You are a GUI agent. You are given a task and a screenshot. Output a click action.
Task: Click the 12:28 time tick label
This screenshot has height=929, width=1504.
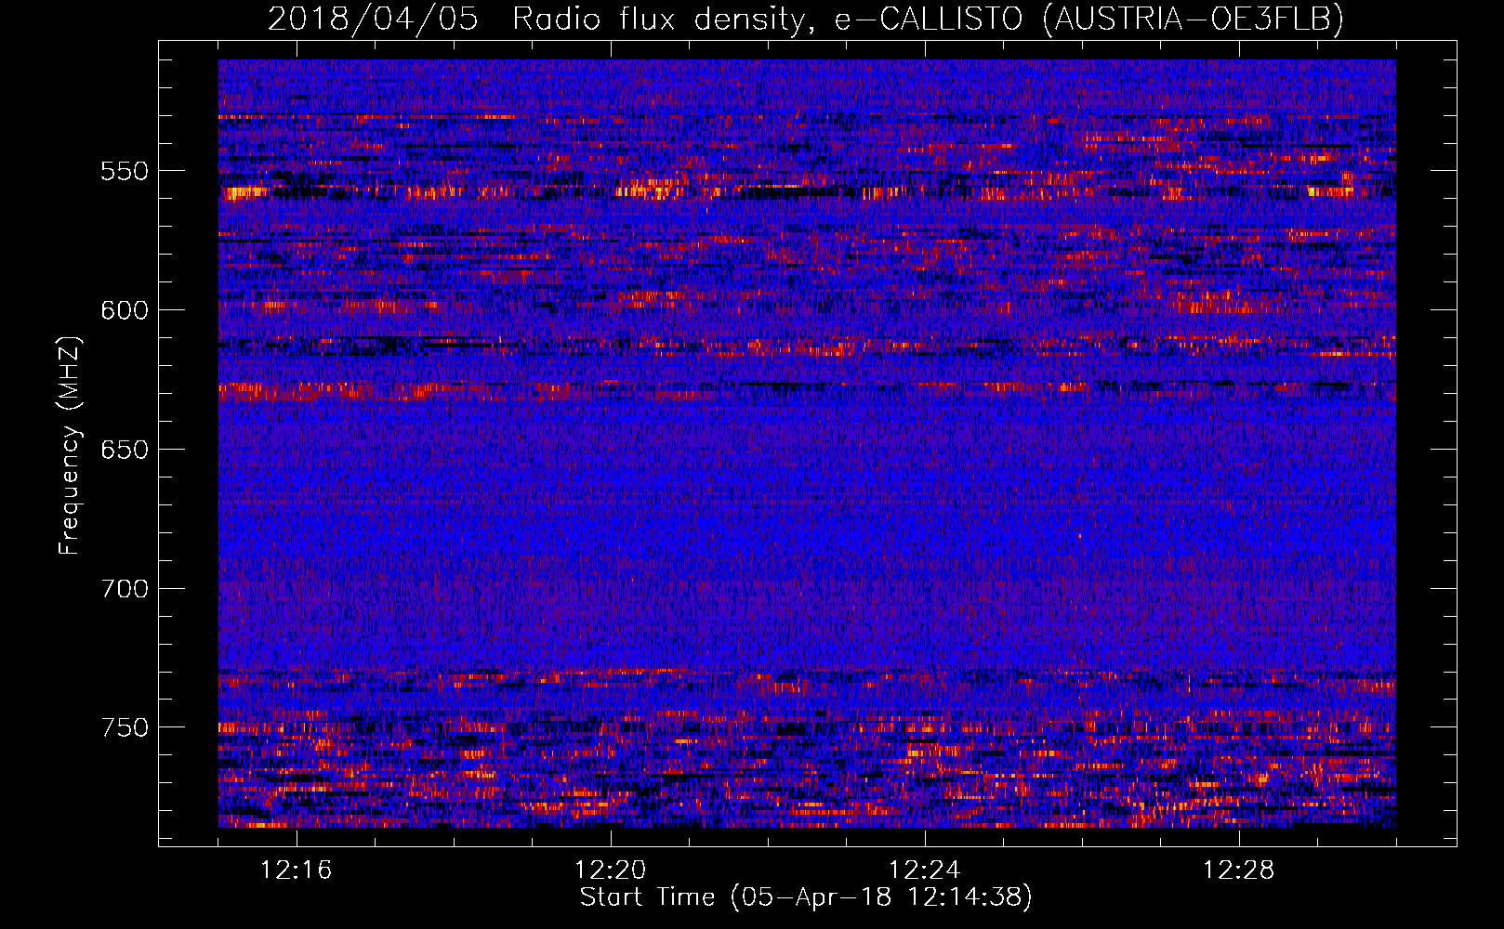tap(1239, 870)
